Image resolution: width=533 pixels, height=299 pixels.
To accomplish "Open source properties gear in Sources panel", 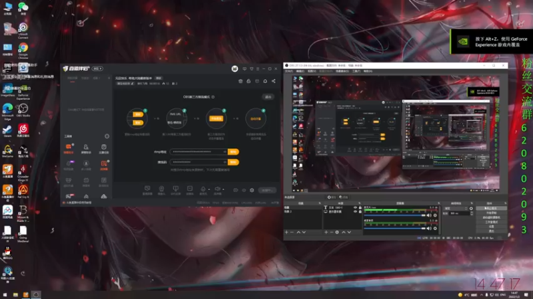I will click(337, 232).
